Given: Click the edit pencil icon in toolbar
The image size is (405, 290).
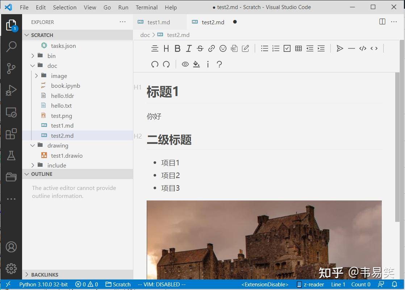Looking at the screenshot, I should click(245, 48).
